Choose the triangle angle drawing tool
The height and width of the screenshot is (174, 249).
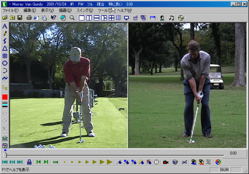click(x=5, y=48)
